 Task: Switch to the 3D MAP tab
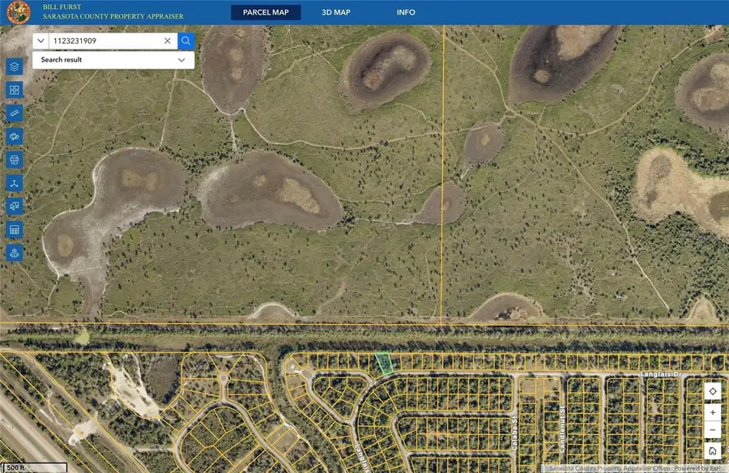[x=336, y=13]
